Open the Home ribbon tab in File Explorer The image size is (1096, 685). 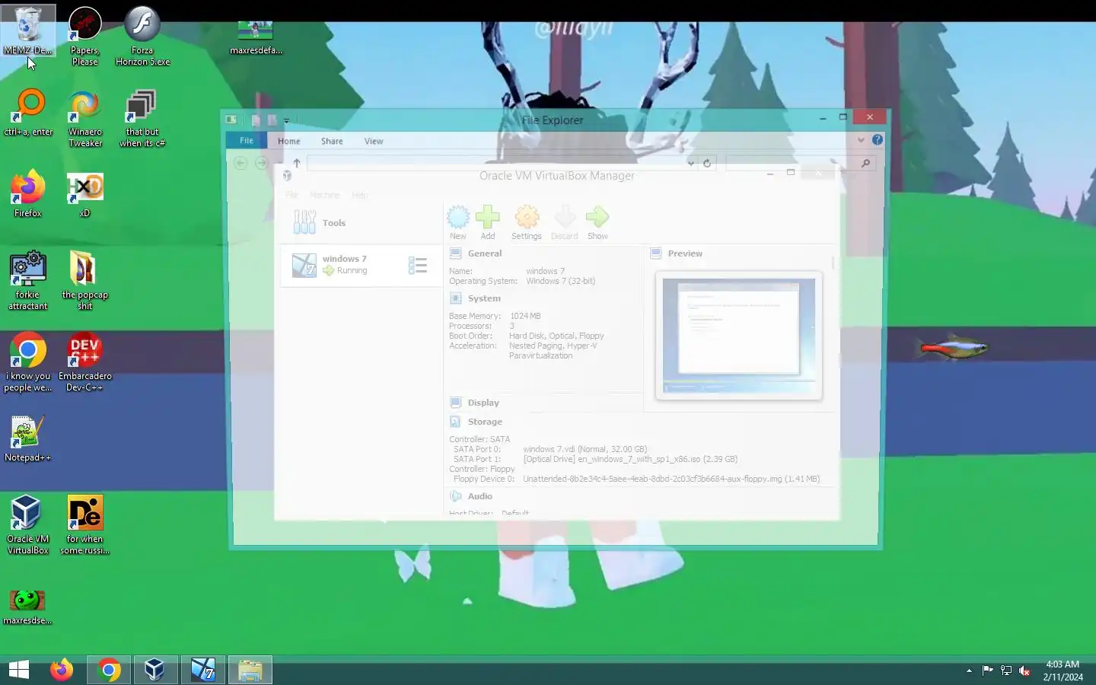[288, 141]
